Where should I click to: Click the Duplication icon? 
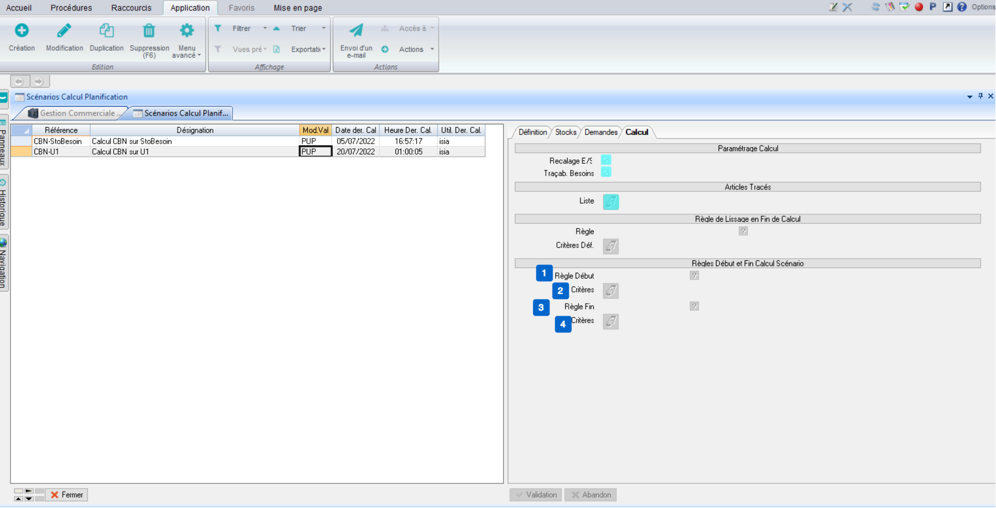tap(107, 31)
